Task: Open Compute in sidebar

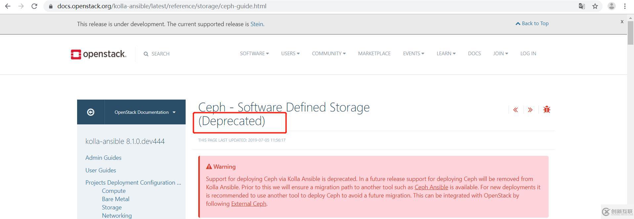Action: (113, 191)
